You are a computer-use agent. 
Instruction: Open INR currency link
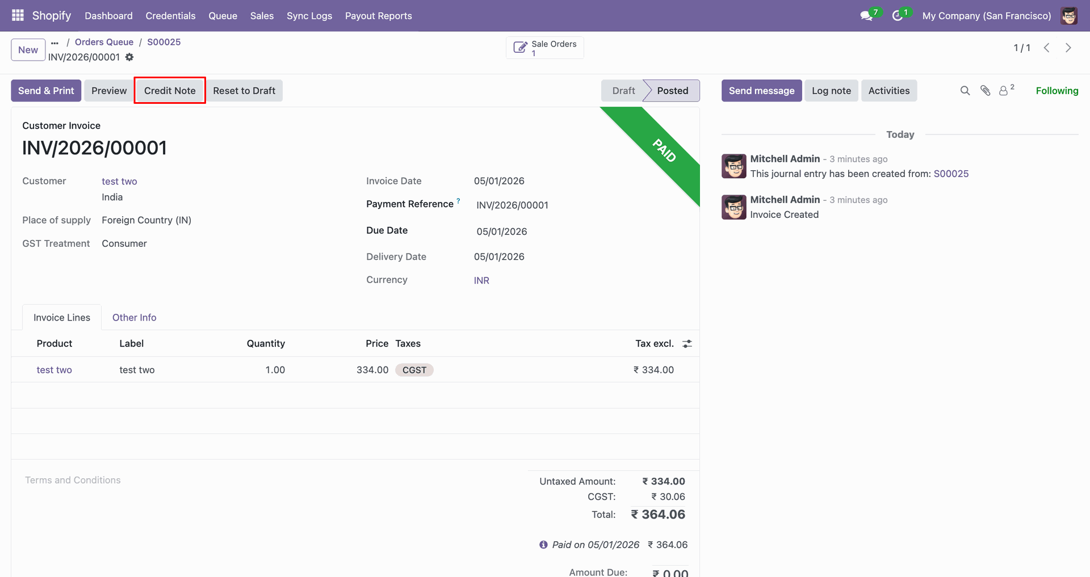point(481,280)
